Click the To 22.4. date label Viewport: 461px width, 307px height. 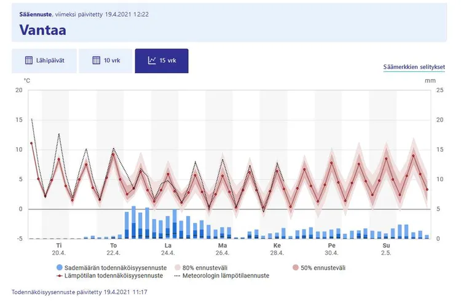coord(113,249)
